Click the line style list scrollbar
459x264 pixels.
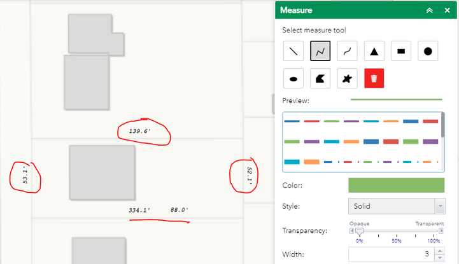click(x=442, y=125)
